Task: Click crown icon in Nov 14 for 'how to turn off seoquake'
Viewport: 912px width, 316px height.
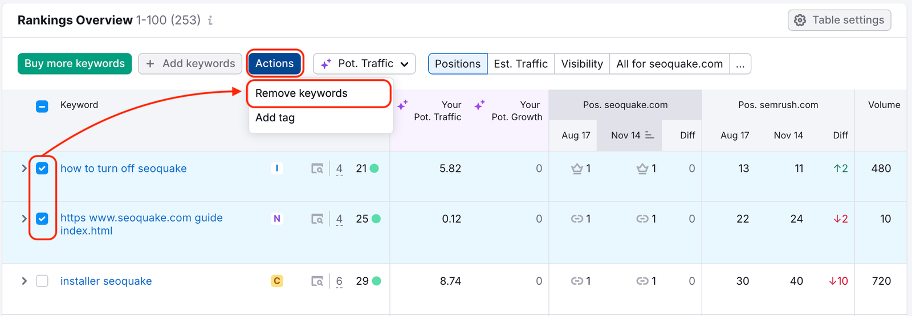Action: click(x=642, y=169)
